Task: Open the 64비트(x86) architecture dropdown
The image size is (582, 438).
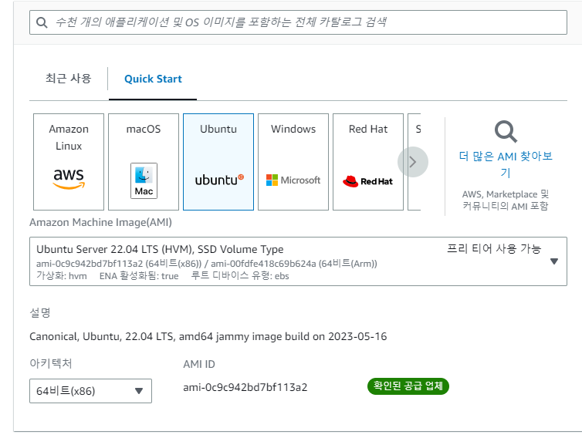Action: pyautogui.click(x=90, y=391)
